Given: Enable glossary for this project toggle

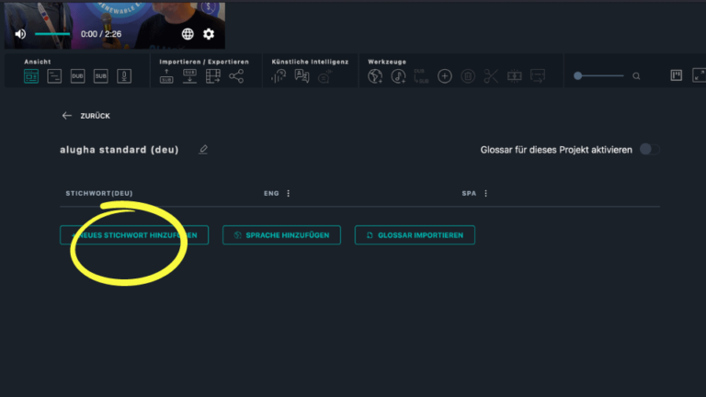Looking at the screenshot, I should pyautogui.click(x=649, y=149).
